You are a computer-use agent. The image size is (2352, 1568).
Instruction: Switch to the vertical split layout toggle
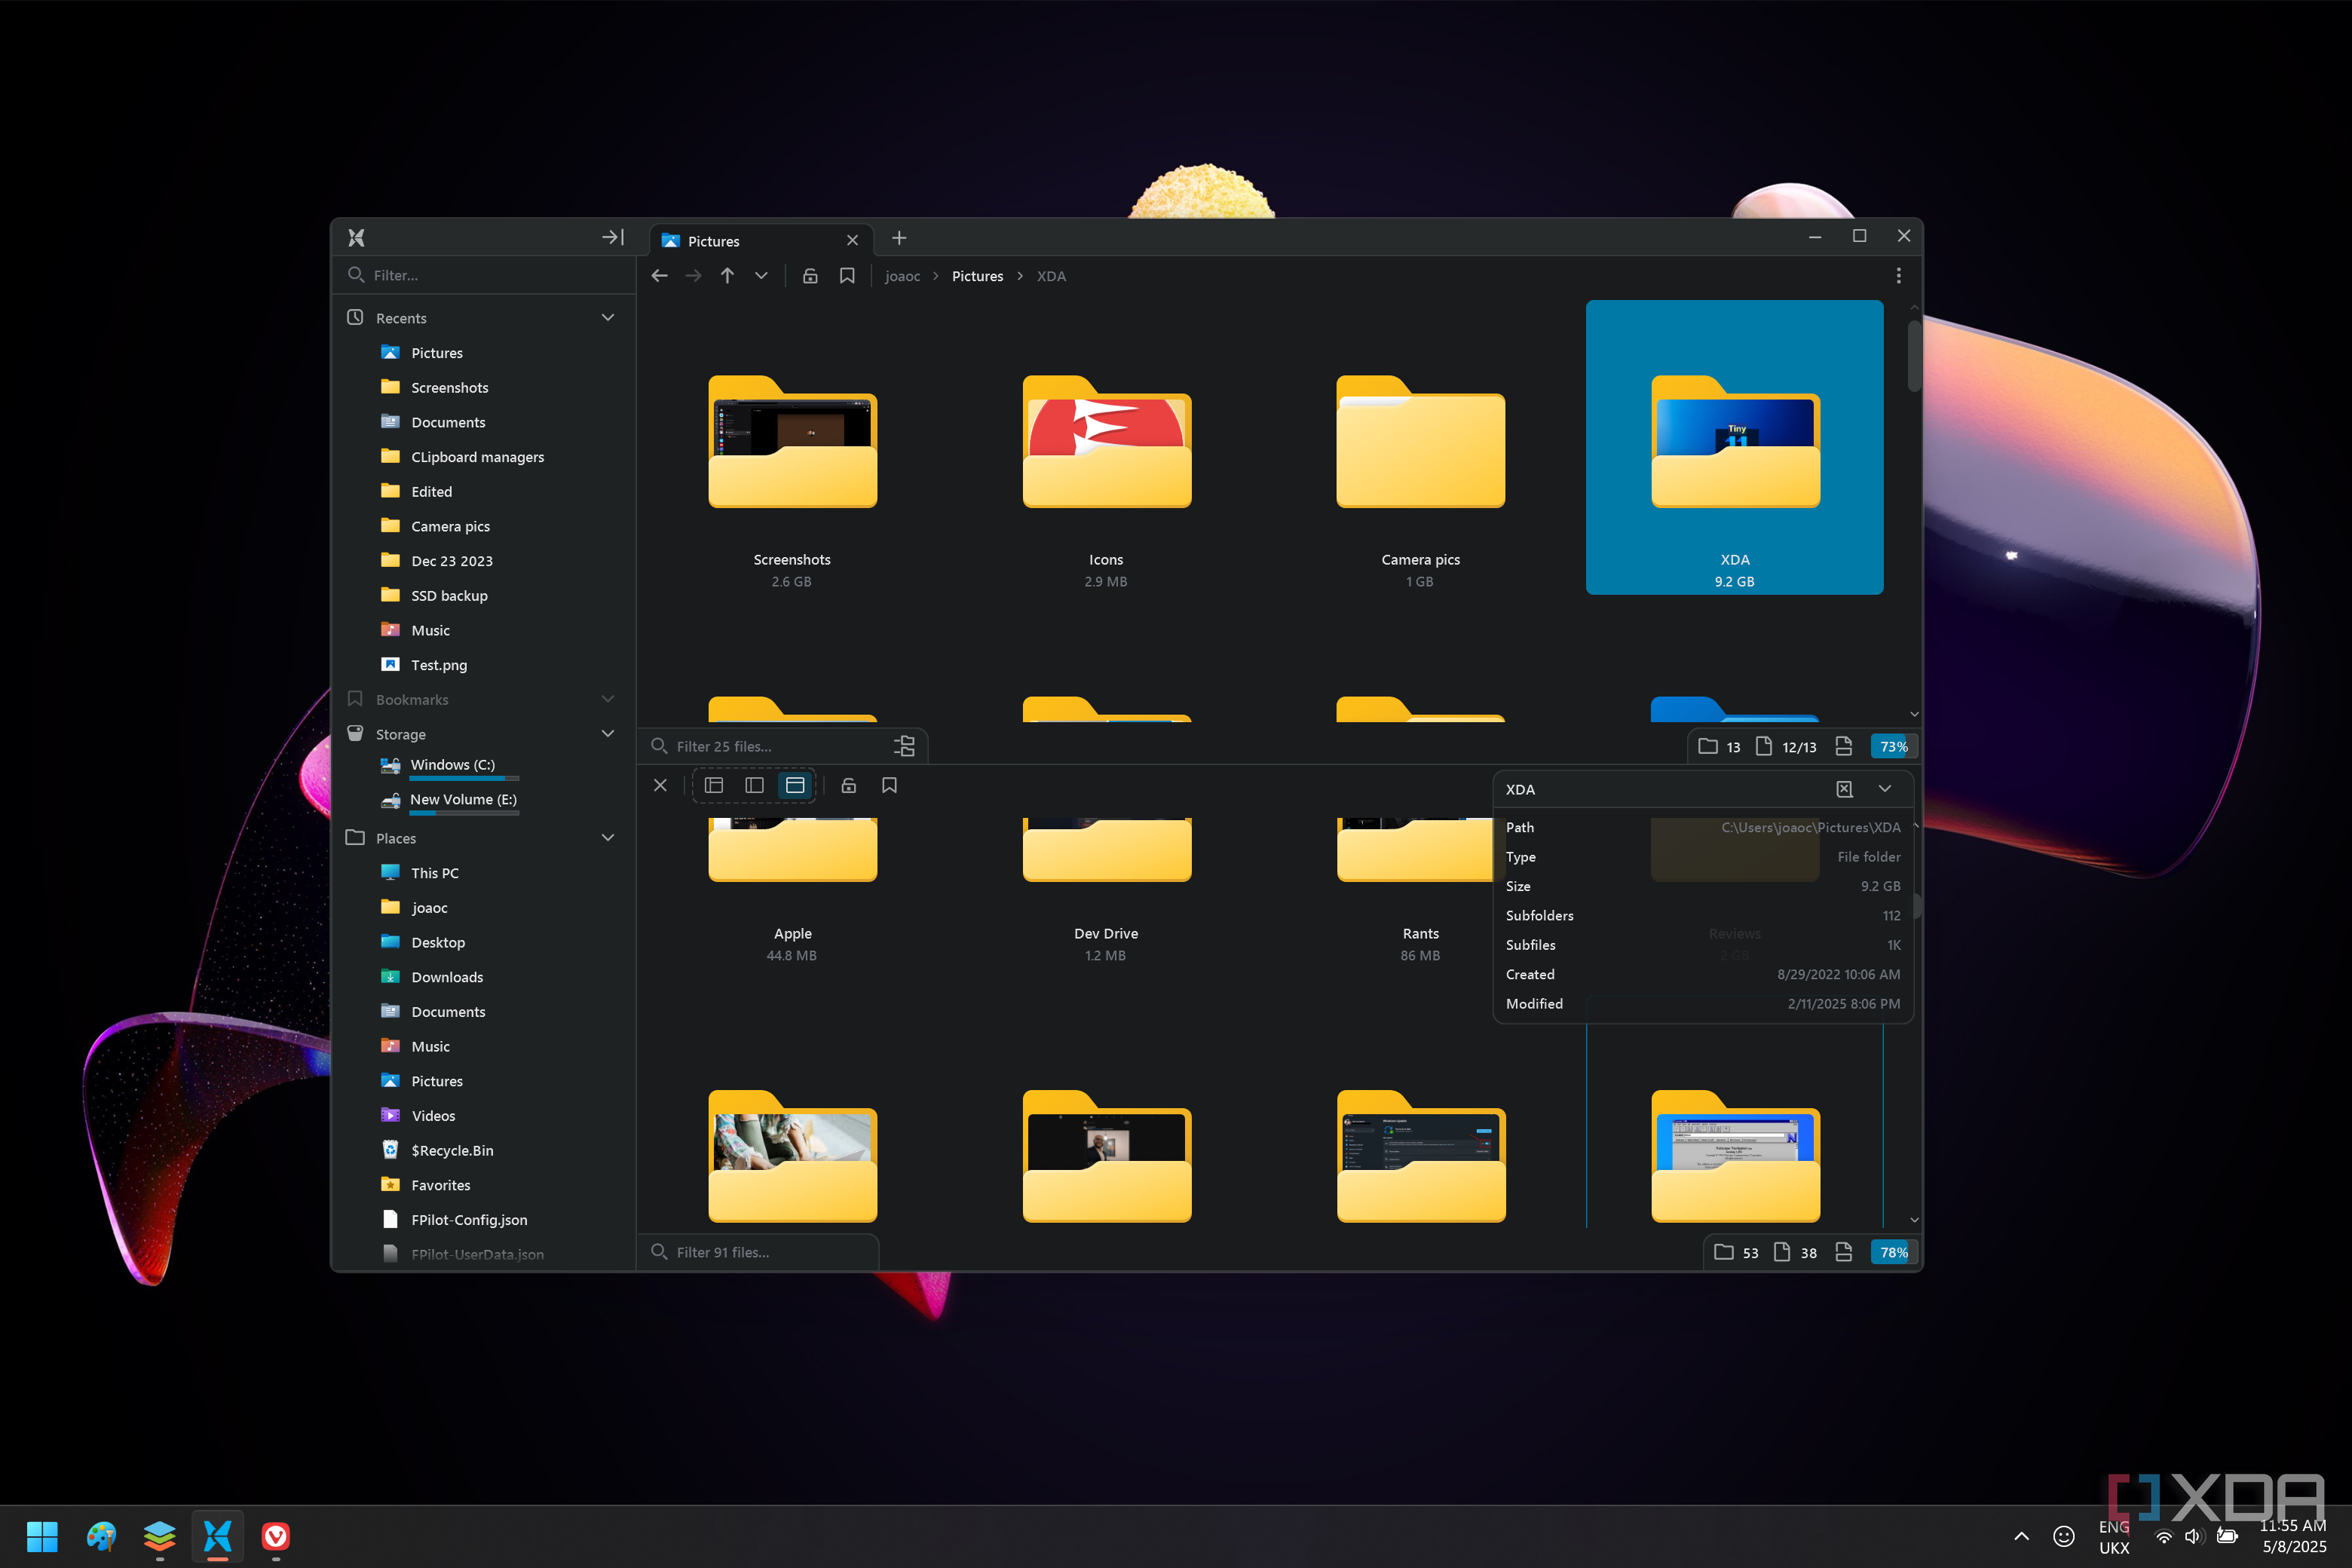(x=754, y=785)
